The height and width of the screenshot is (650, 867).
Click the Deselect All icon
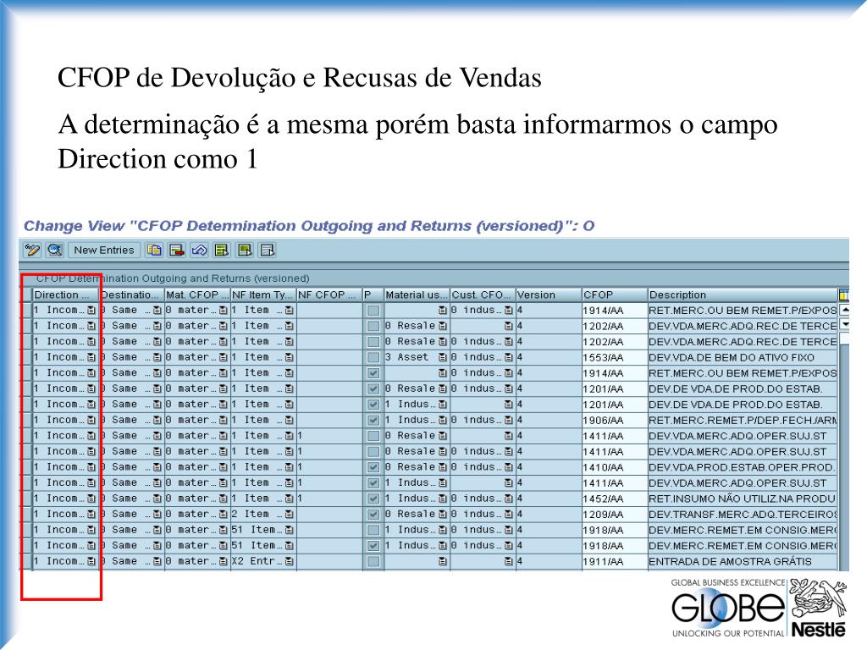267,251
